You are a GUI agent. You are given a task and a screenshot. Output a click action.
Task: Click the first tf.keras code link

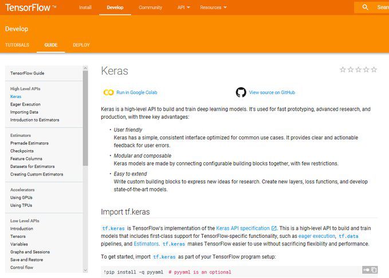point(113,228)
